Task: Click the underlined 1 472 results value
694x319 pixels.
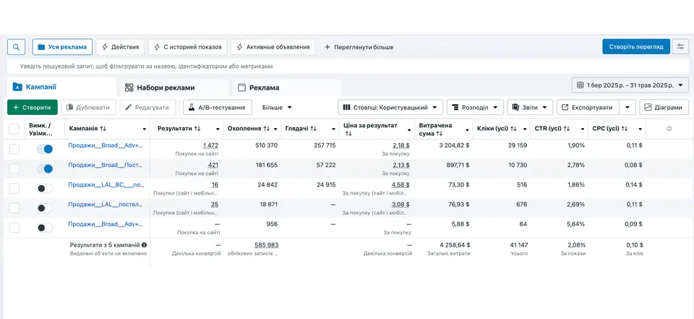Action: (210, 145)
